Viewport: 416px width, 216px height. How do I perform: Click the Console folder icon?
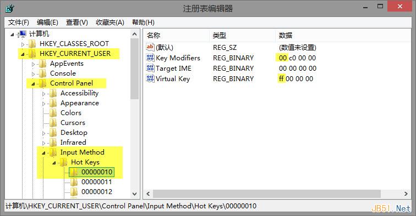(x=43, y=73)
